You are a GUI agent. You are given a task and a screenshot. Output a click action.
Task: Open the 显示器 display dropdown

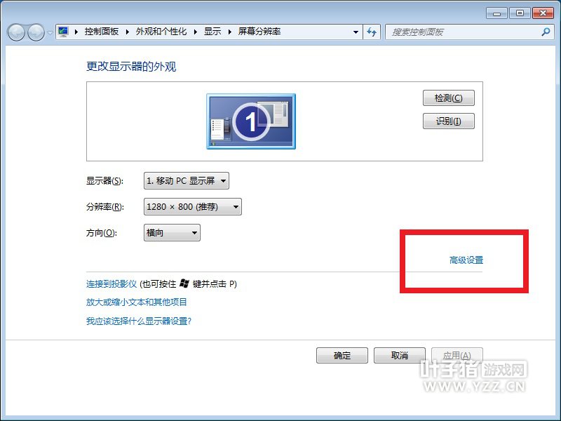(x=186, y=181)
